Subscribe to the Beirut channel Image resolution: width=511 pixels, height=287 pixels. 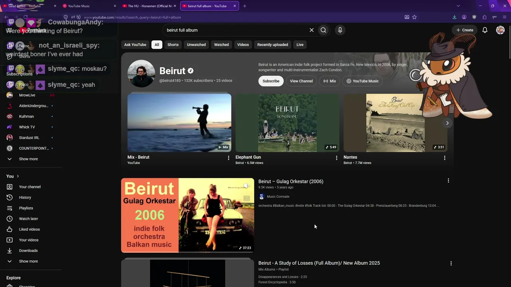tap(271, 81)
